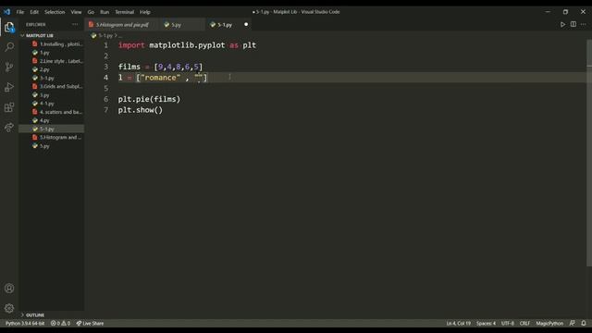Open the File menu
592x333 pixels.
20,12
